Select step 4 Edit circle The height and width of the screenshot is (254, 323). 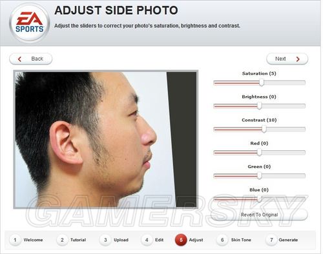point(147,240)
